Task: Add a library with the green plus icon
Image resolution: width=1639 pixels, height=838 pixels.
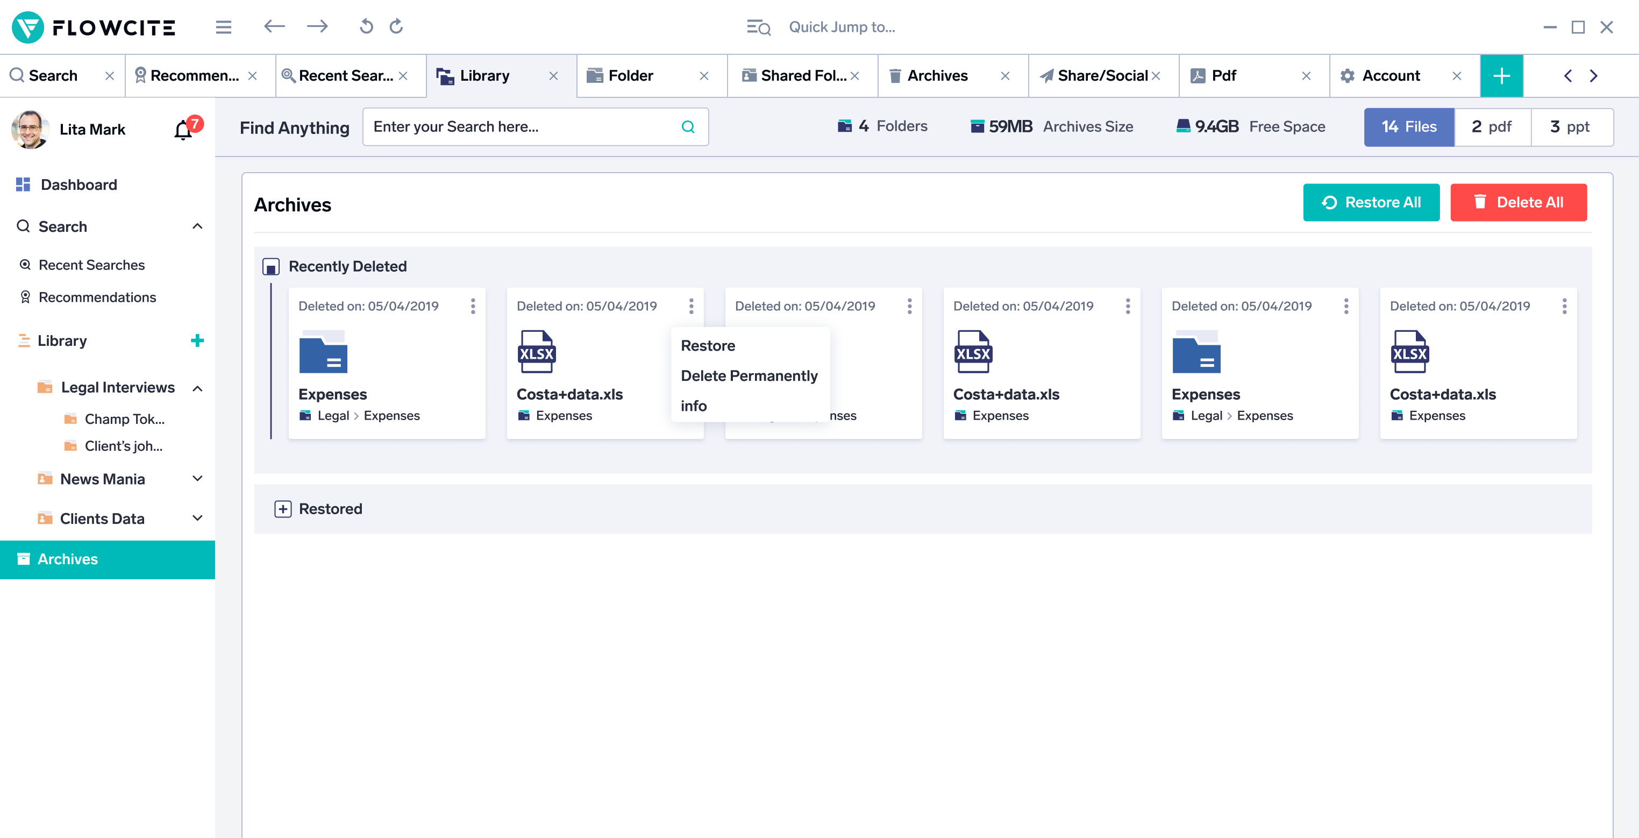Action: click(x=197, y=340)
